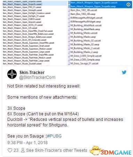The width and height of the screenshot is (133, 157).
Task: Click file icon beside M_Grass_Savage_01.uasset
Action: click(x=69, y=64)
